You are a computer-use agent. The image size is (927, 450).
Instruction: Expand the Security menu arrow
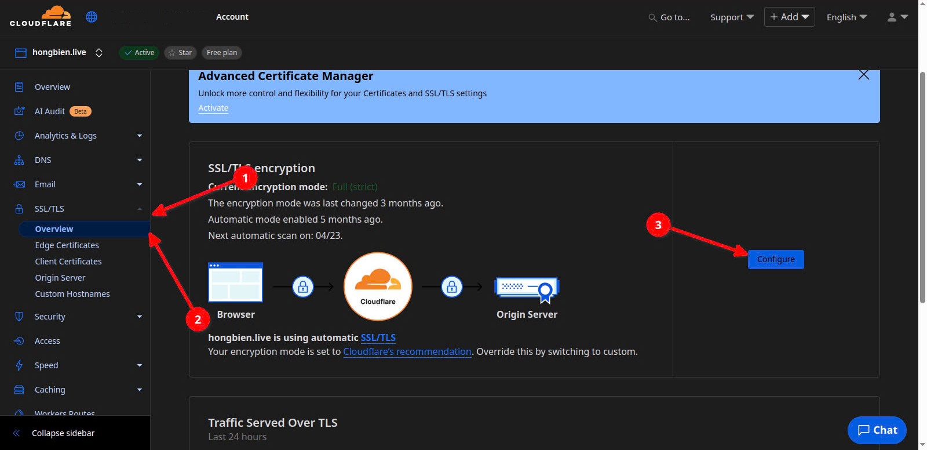140,317
